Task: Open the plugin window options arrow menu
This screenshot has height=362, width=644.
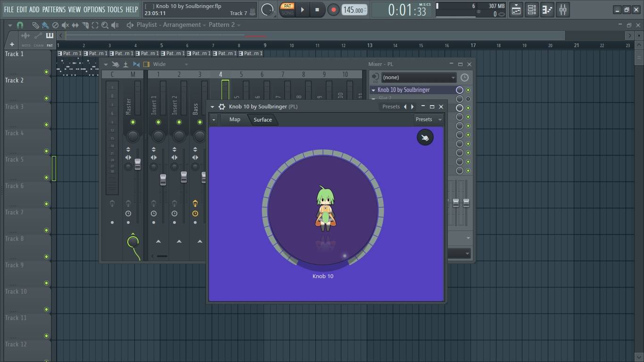Action: [212, 107]
